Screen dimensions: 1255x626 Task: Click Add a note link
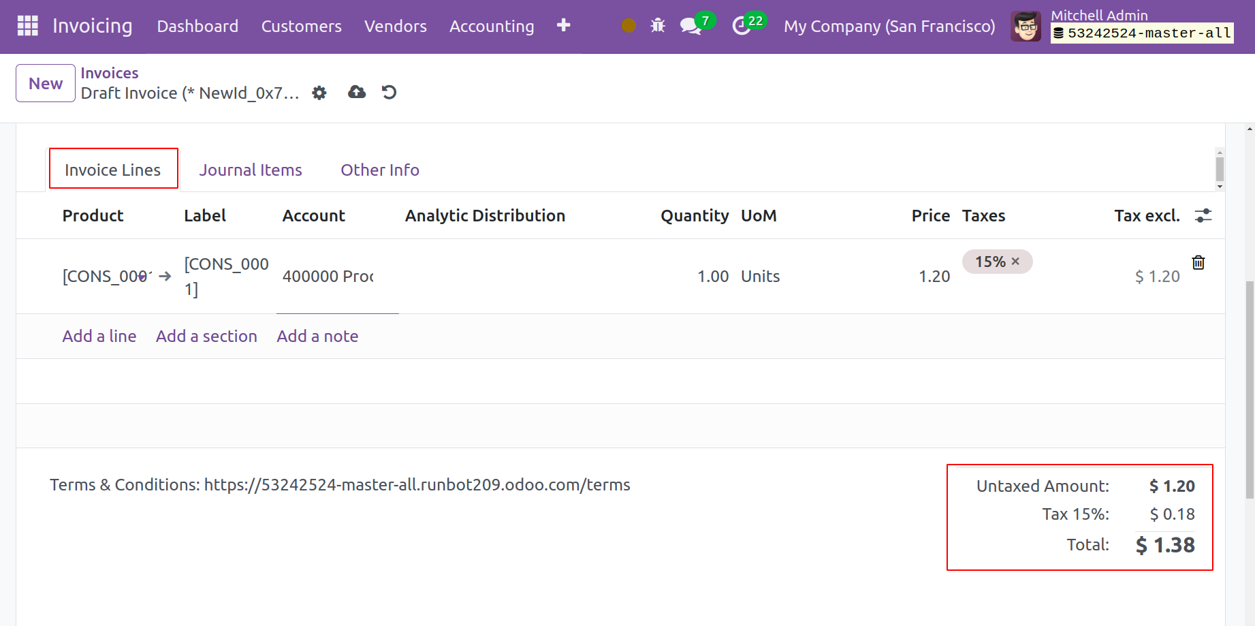tap(317, 336)
